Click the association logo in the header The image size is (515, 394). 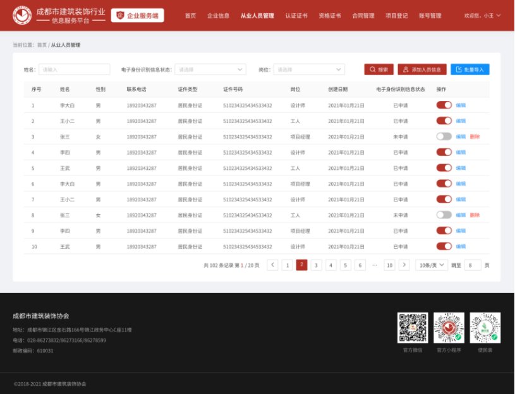point(22,15)
